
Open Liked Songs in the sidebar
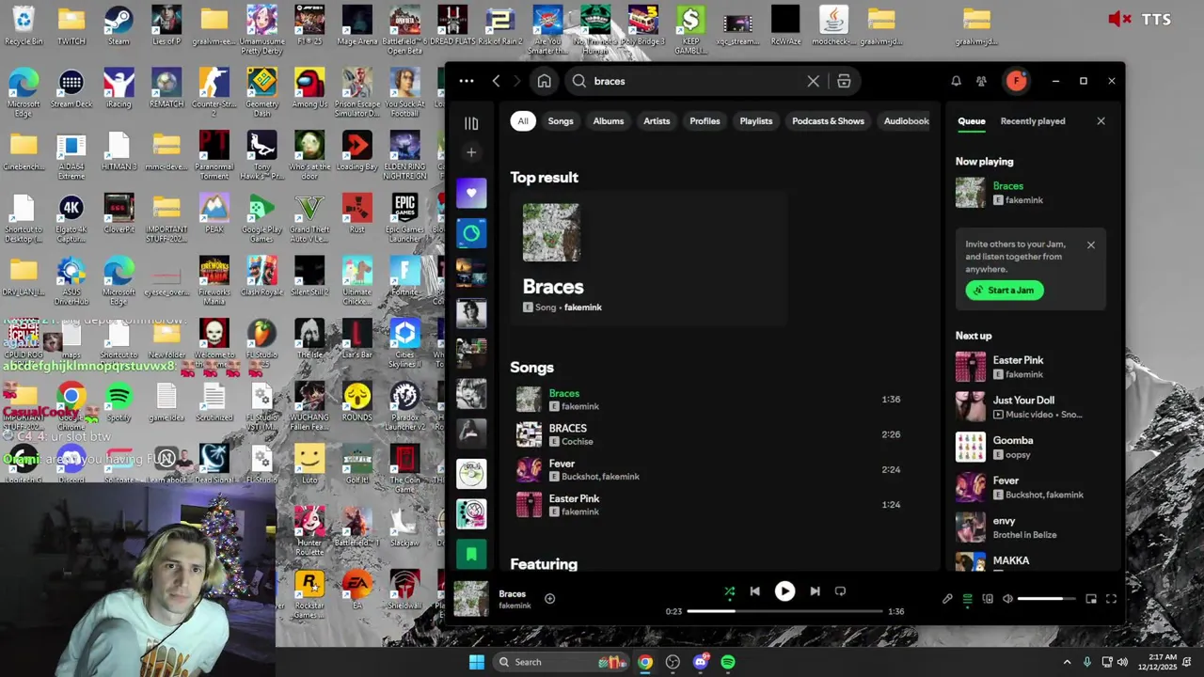[x=471, y=193]
